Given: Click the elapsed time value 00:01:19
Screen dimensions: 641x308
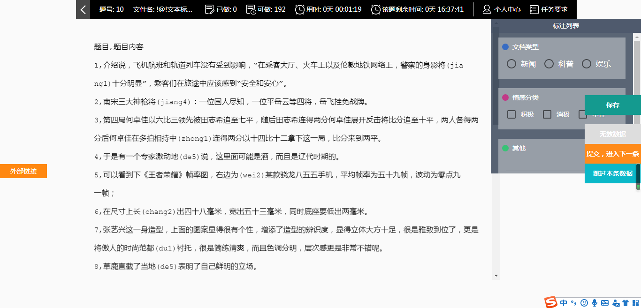Looking at the screenshot, I should tap(348, 9).
